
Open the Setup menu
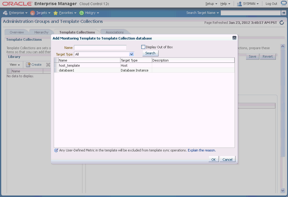pos(211,4)
